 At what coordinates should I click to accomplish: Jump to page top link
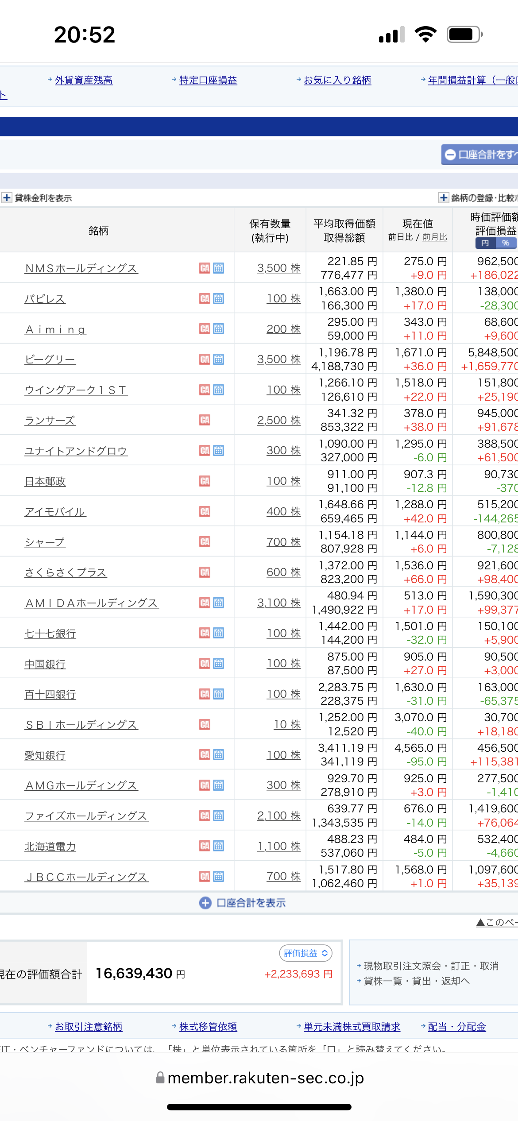pyautogui.click(x=497, y=922)
